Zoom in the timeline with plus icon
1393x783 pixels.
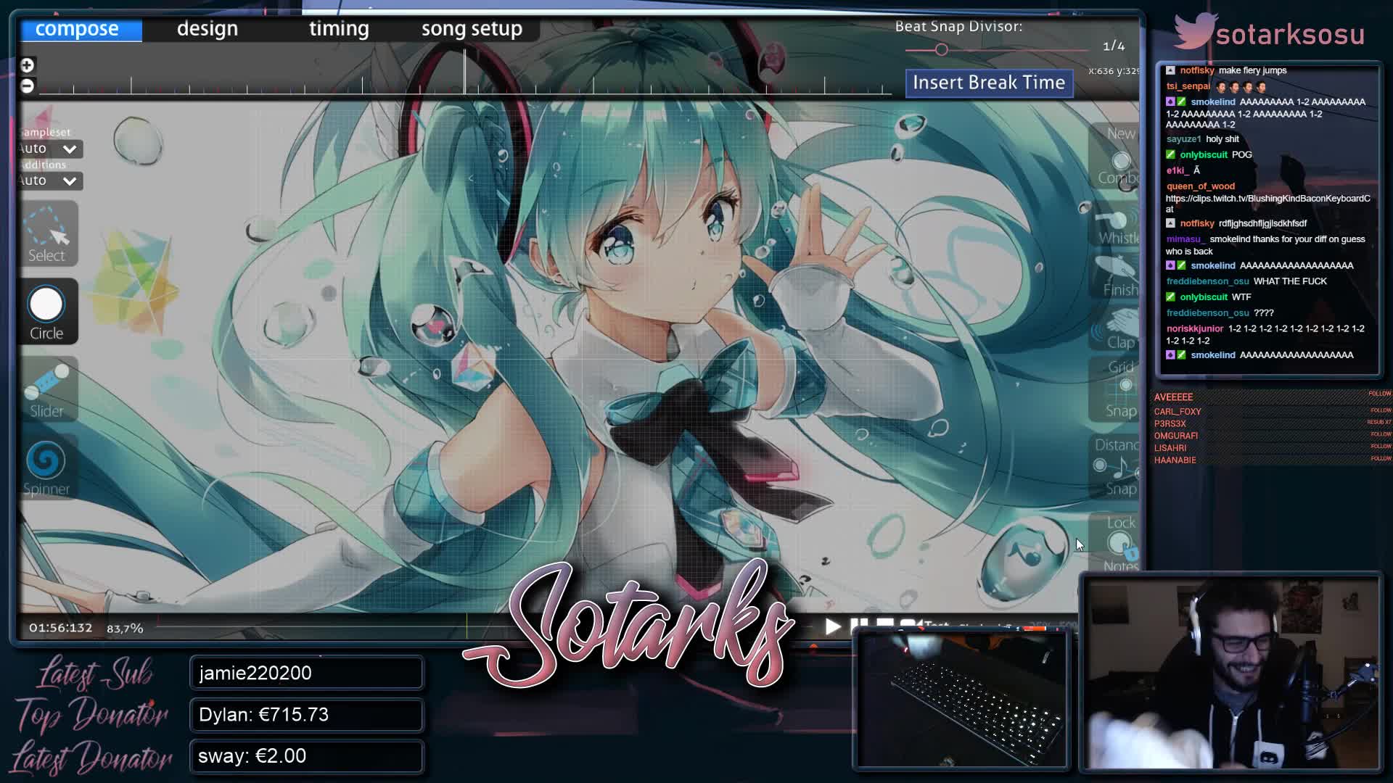[x=28, y=65]
